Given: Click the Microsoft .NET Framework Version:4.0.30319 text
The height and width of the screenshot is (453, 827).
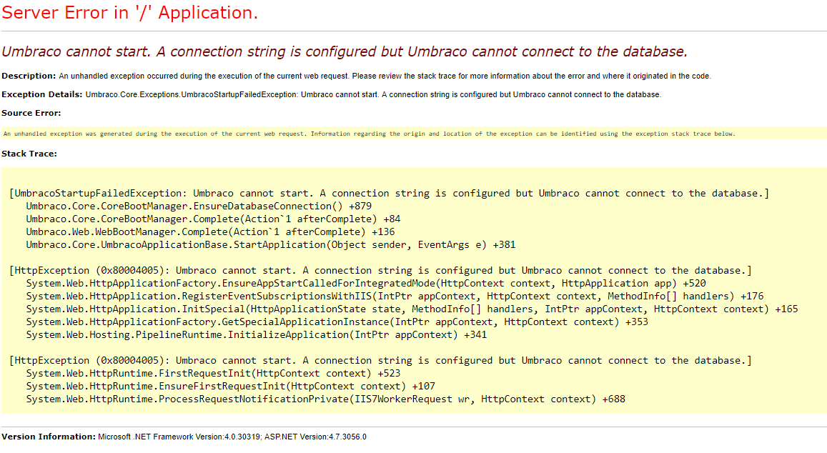Looking at the screenshot, I should coord(179,437).
